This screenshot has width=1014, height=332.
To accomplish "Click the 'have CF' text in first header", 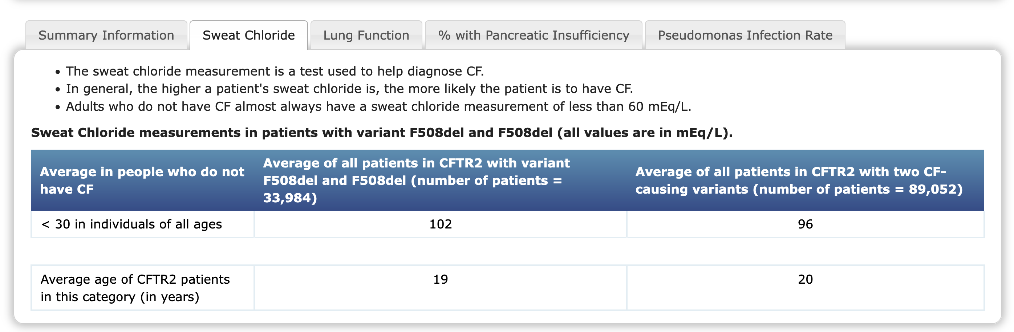I will (x=67, y=189).
